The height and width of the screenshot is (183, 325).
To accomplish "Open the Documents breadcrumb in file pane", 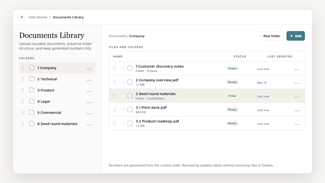I will [117, 36].
